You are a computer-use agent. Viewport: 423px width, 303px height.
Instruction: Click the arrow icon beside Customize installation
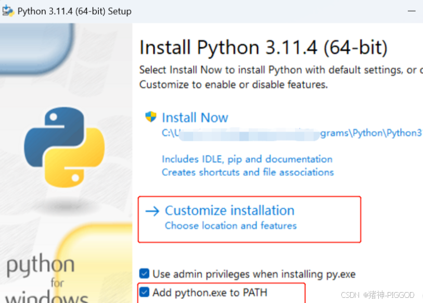coord(152,211)
